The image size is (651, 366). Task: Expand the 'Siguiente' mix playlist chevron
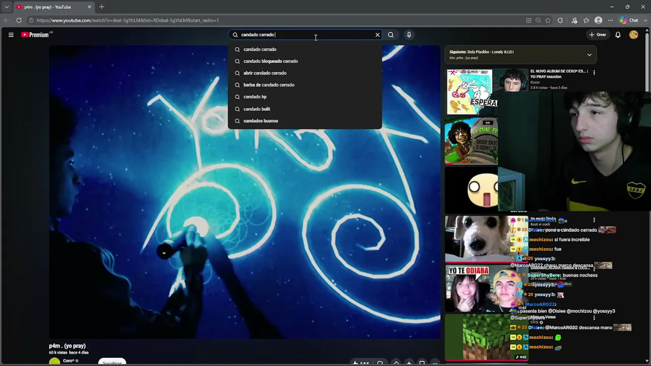pos(589,54)
